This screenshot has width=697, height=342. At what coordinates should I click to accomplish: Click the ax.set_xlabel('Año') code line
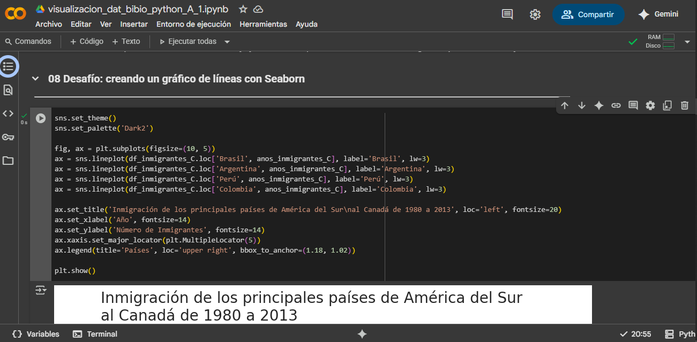click(122, 219)
